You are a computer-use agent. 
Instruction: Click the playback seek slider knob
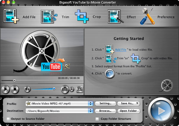[x=14, y=80]
